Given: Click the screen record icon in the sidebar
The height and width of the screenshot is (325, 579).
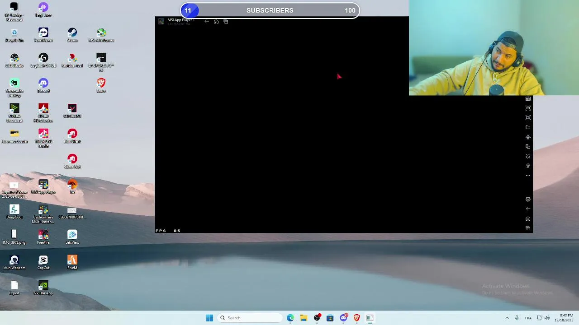Looking at the screenshot, I should tap(528, 117).
